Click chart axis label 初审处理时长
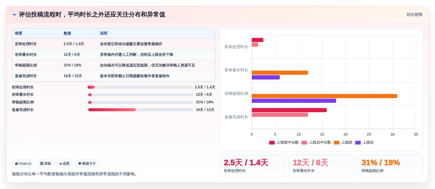The height and width of the screenshot is (189, 435). (236, 47)
